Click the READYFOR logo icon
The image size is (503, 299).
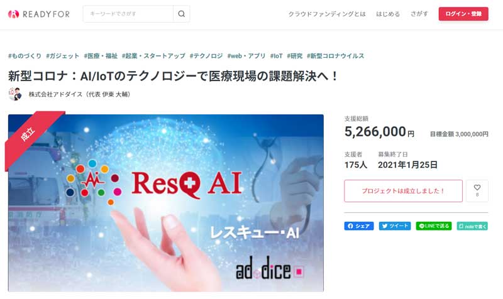(13, 14)
